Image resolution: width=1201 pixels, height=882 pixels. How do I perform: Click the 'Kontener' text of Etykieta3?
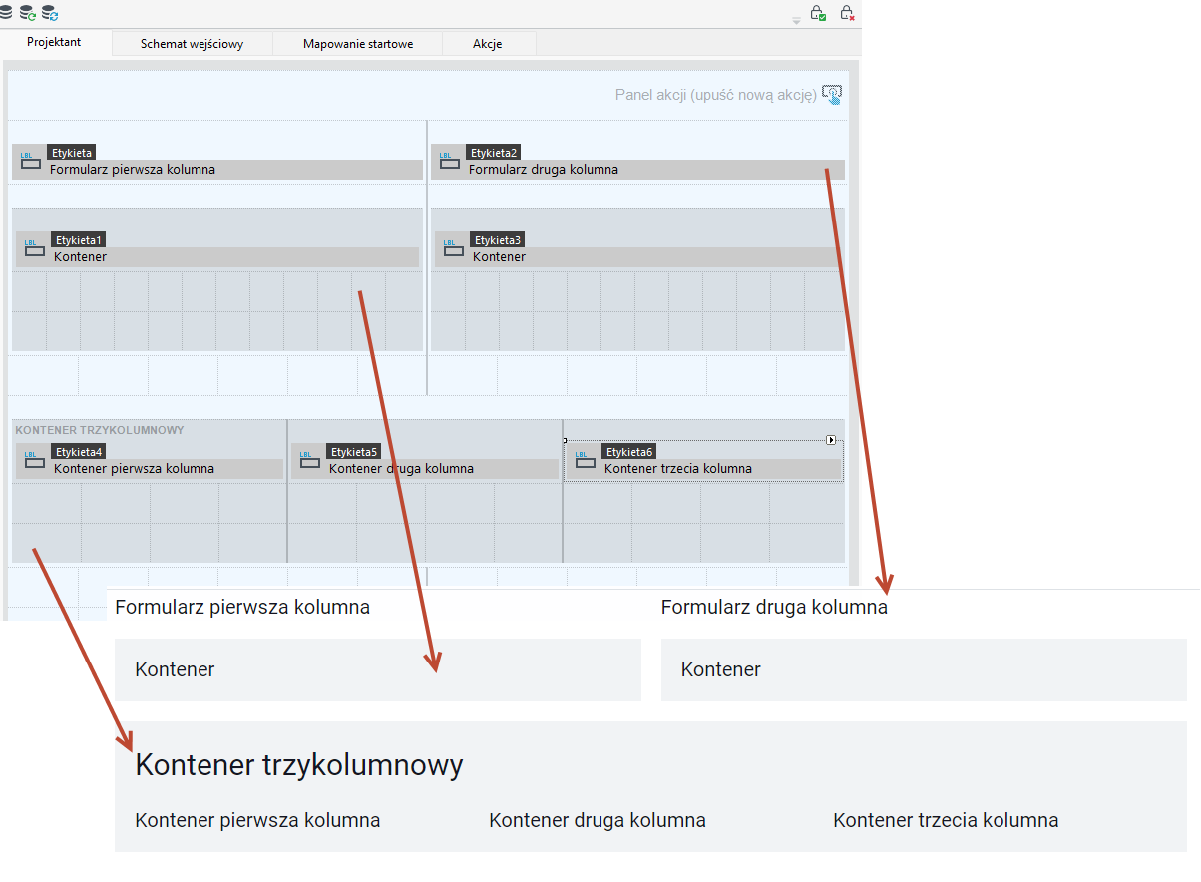click(x=499, y=257)
